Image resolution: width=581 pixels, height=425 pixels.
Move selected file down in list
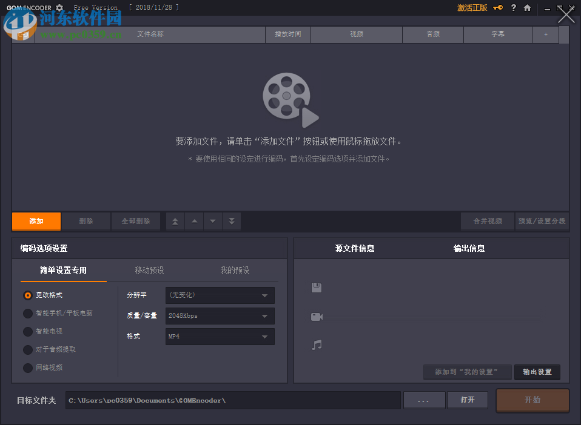[212, 221]
